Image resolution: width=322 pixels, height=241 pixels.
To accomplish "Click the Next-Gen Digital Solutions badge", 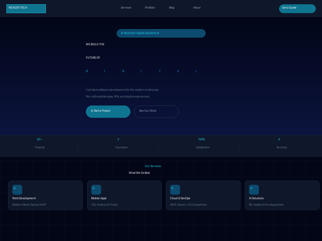I will click(161, 33).
